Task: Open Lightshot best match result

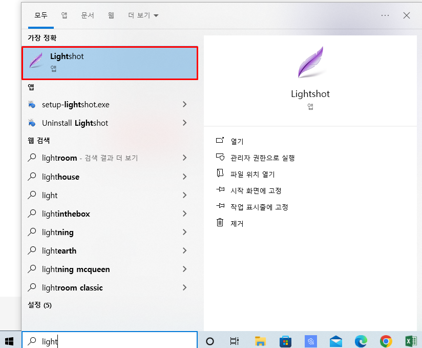Action: [x=110, y=63]
